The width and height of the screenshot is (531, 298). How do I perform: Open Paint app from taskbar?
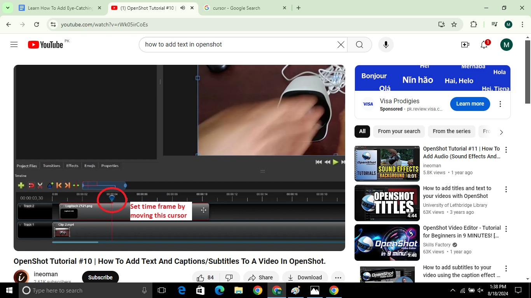tap(295, 290)
